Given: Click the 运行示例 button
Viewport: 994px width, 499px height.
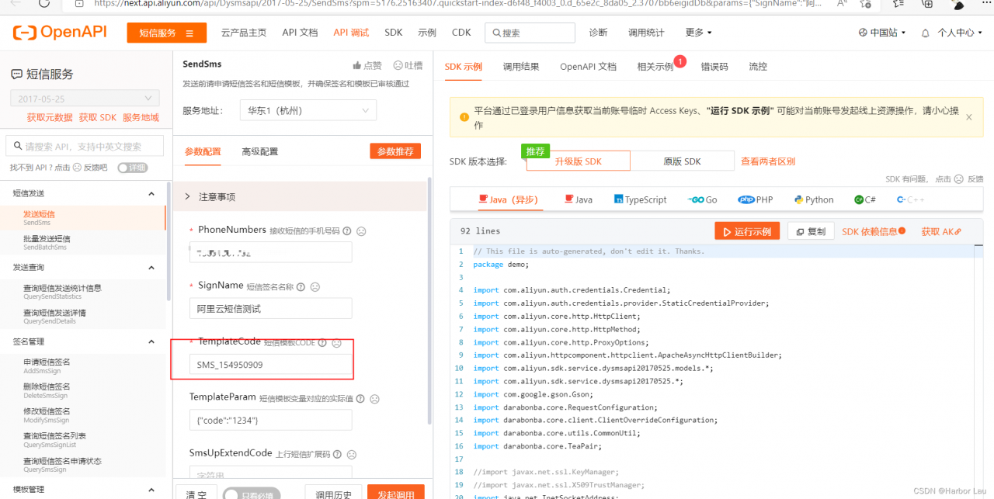Looking at the screenshot, I should pyautogui.click(x=747, y=231).
